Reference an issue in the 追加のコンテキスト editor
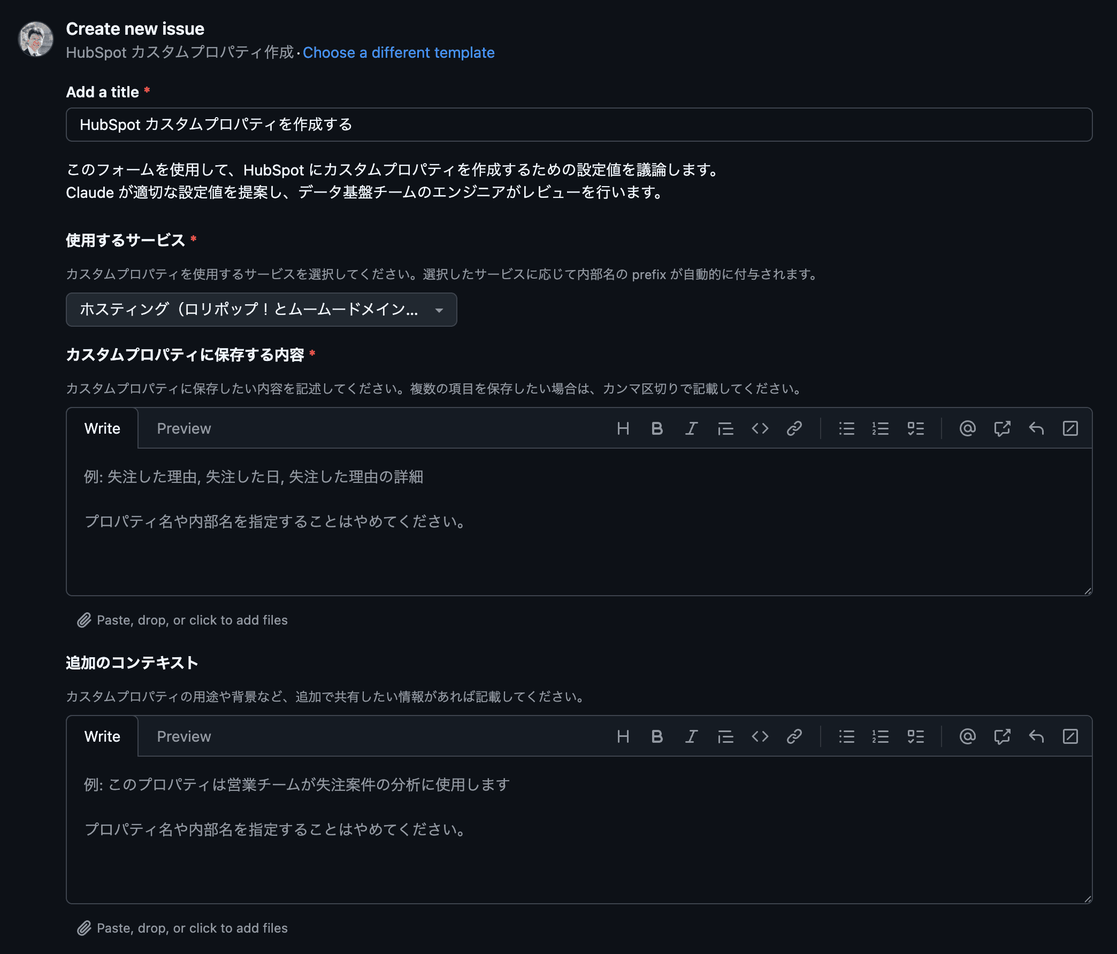The width and height of the screenshot is (1117, 954). coord(1001,737)
